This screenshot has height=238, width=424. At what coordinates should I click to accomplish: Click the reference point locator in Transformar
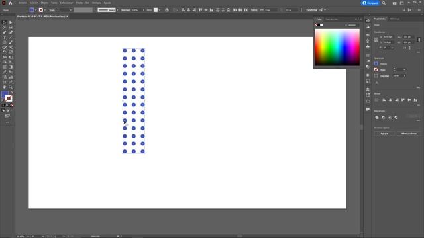tap(376, 40)
